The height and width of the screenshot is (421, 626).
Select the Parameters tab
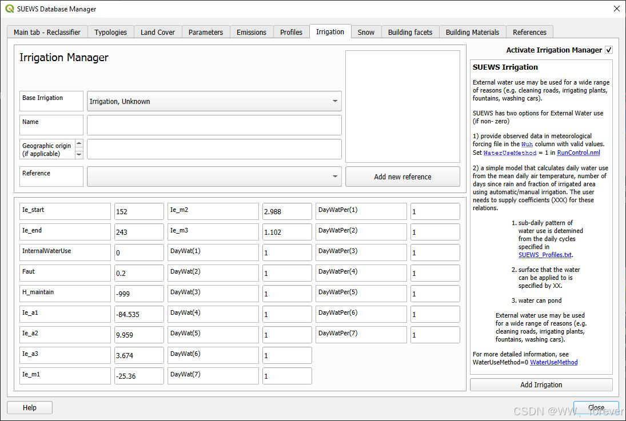point(206,33)
